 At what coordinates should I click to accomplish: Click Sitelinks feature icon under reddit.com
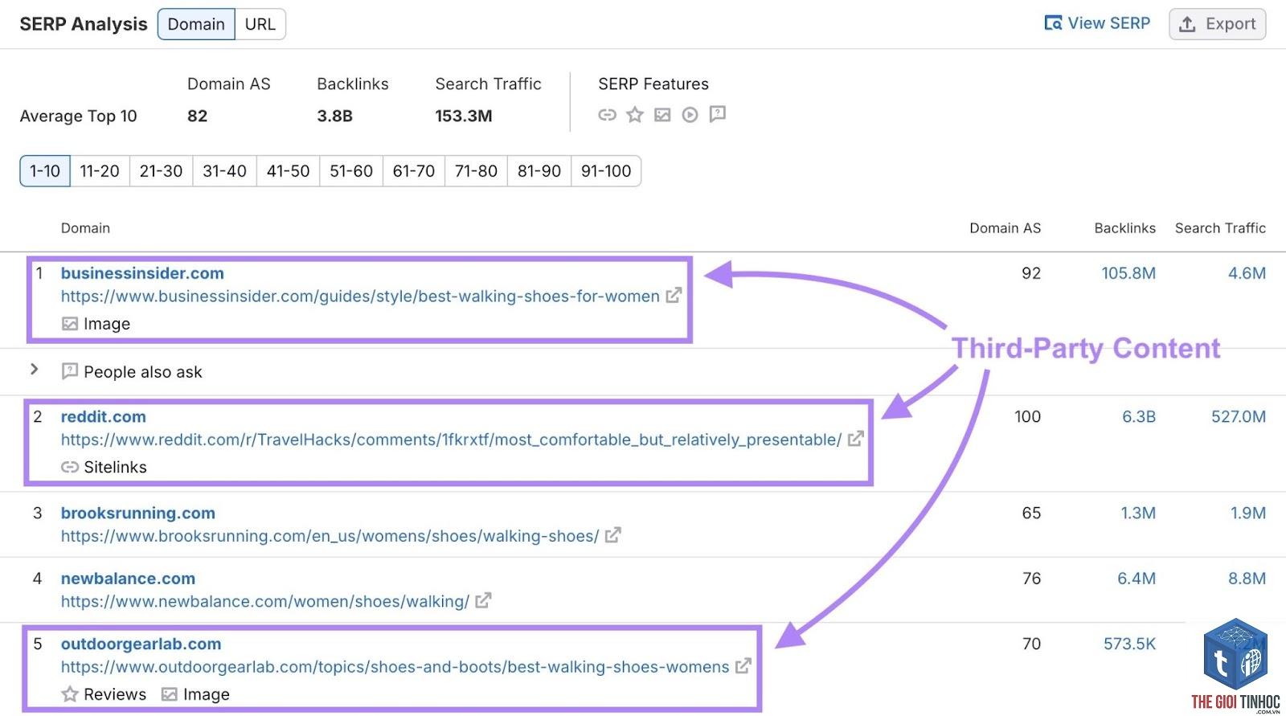[70, 467]
